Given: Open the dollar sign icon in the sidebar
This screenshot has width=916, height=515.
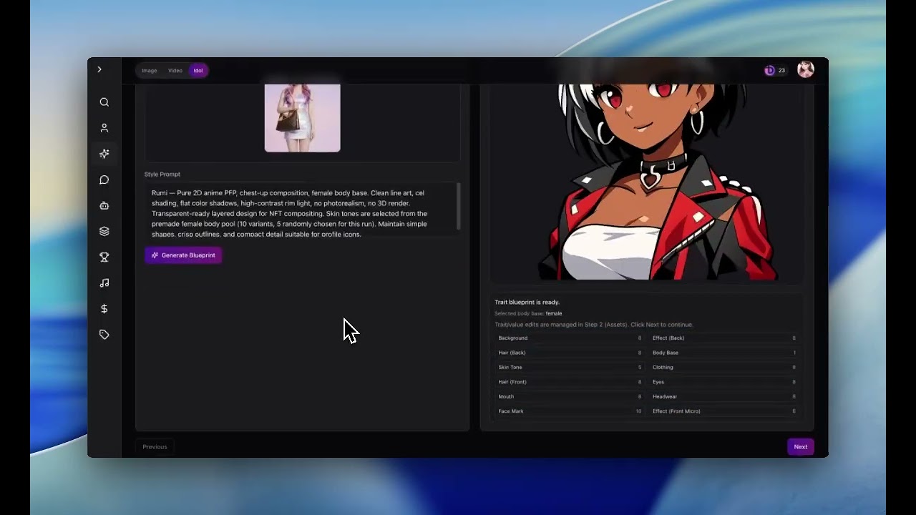Looking at the screenshot, I should click(x=104, y=308).
